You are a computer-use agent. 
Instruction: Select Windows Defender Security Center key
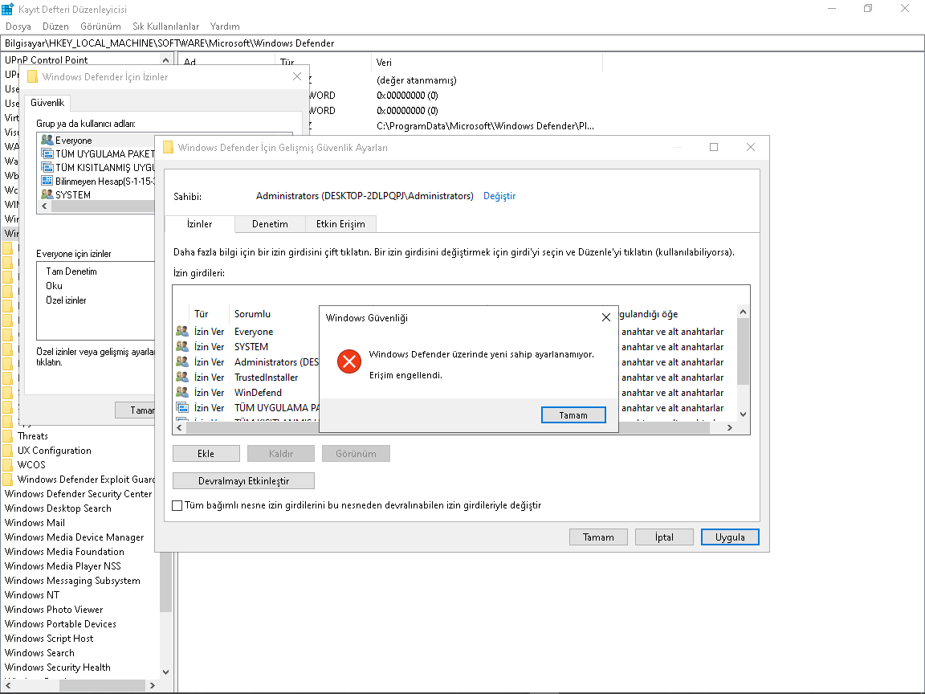coord(79,494)
